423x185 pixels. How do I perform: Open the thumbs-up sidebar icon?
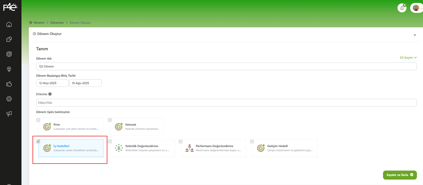(x=9, y=84)
